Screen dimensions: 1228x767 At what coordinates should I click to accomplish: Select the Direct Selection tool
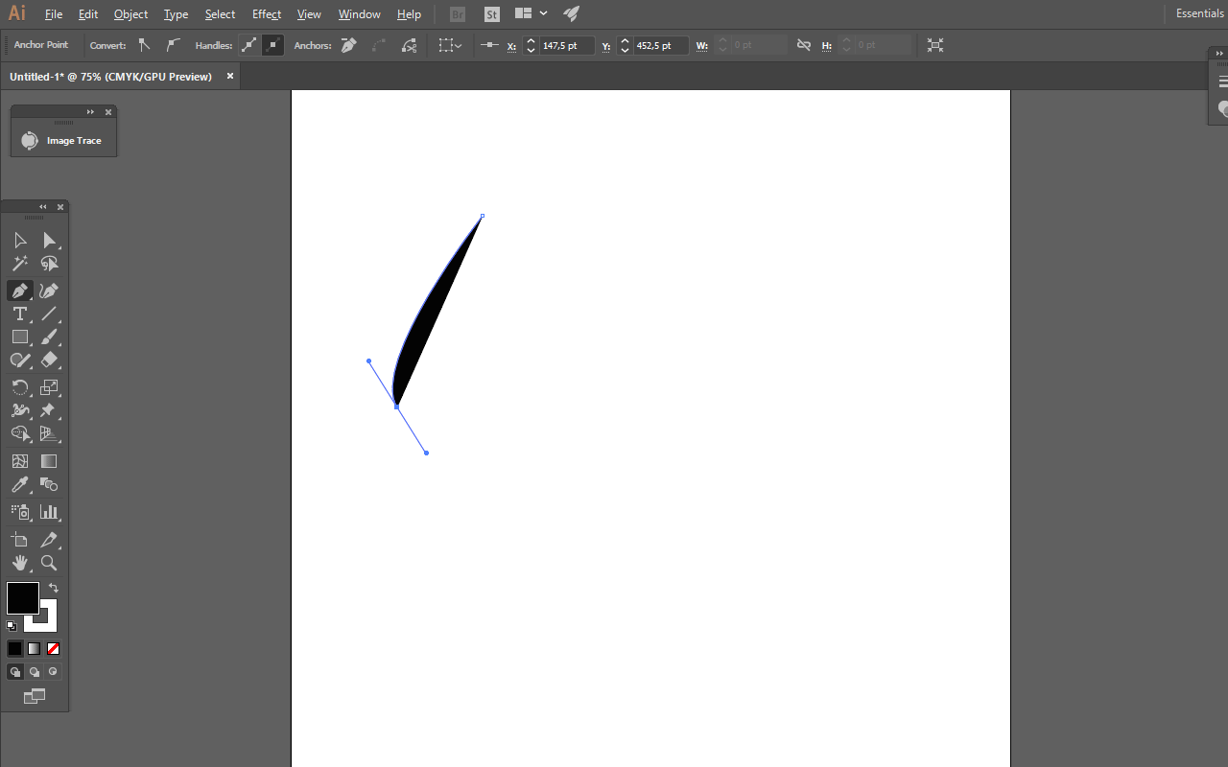[x=47, y=240]
